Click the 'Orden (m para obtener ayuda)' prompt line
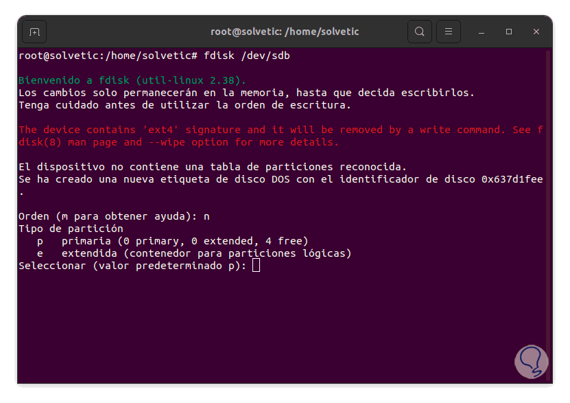Image resolution: width=570 pixels, height=403 pixels. (113, 216)
